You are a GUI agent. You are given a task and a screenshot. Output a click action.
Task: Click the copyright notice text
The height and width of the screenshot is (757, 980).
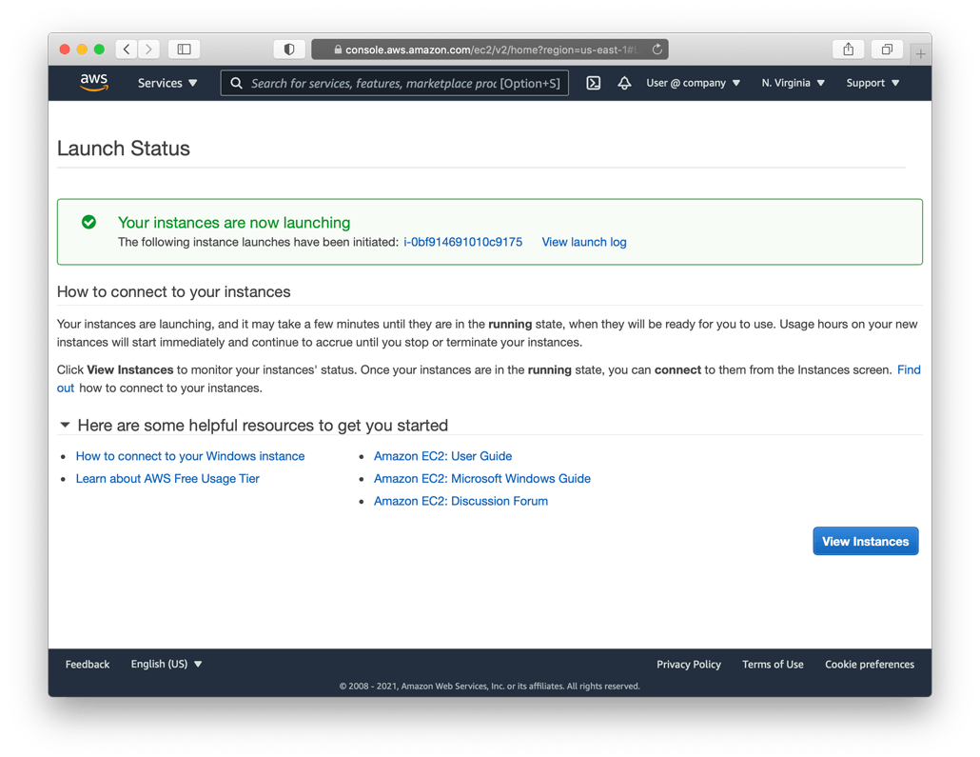tap(489, 686)
